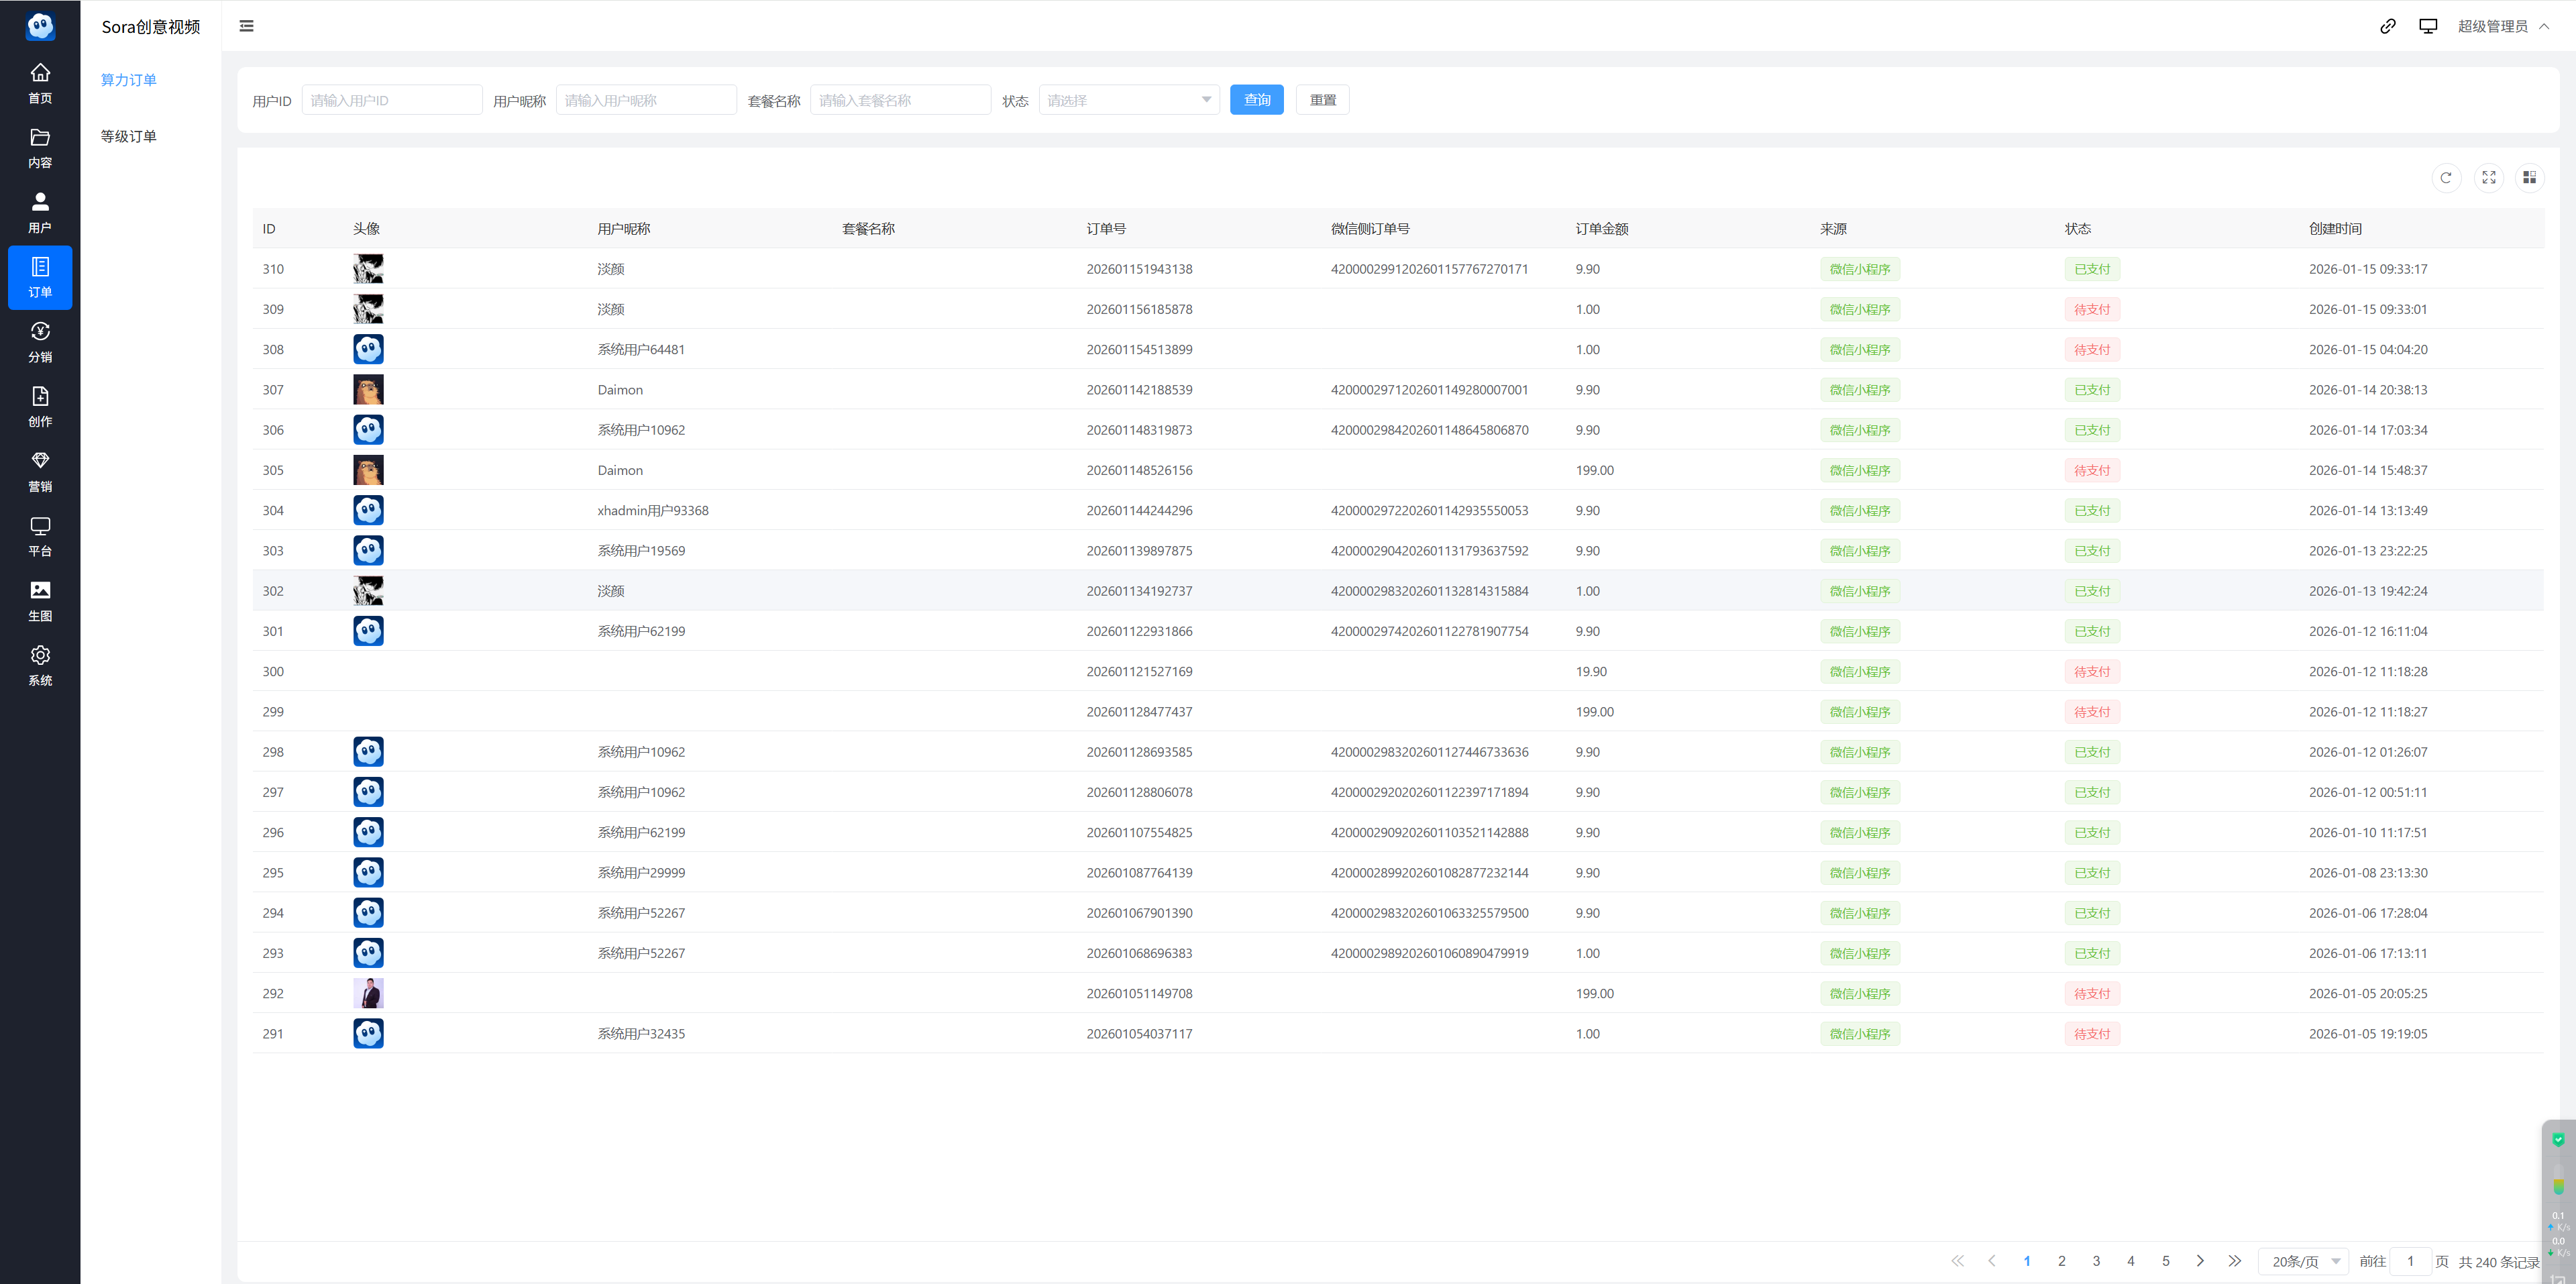Expand the 超级管理员 user menu
The image size is (2576, 1284).
point(2503,26)
